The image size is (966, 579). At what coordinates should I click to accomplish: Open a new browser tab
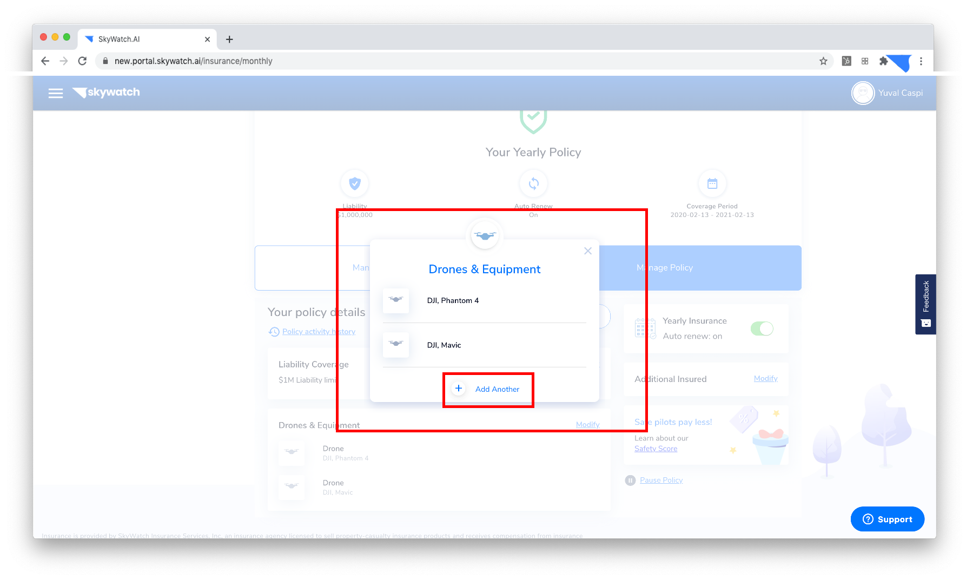tap(229, 40)
